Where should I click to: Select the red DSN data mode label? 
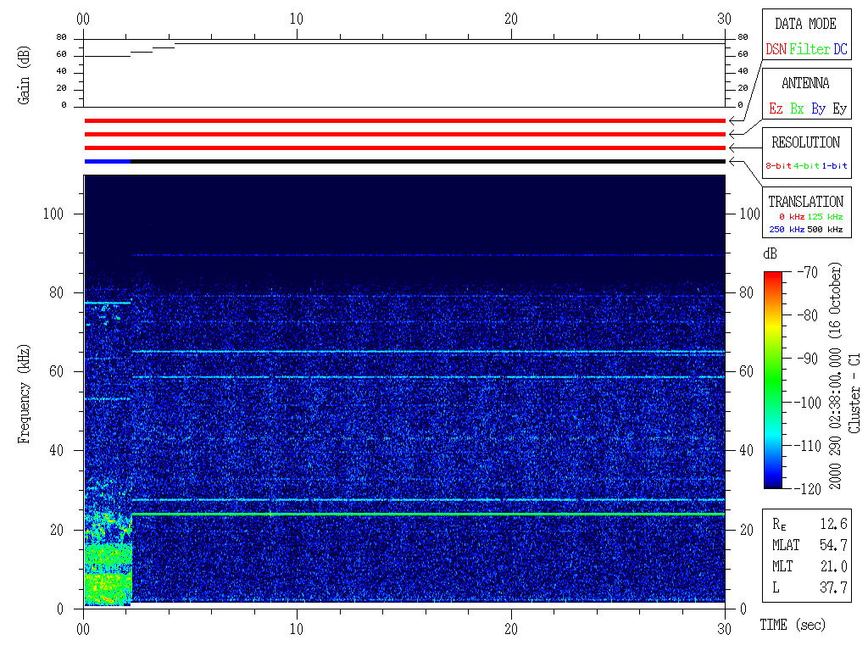click(x=776, y=50)
